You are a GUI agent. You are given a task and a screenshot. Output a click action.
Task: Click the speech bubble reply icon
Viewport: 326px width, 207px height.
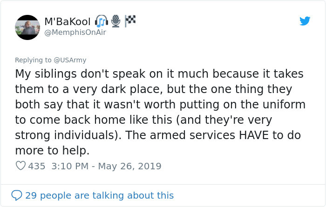coord(18,195)
